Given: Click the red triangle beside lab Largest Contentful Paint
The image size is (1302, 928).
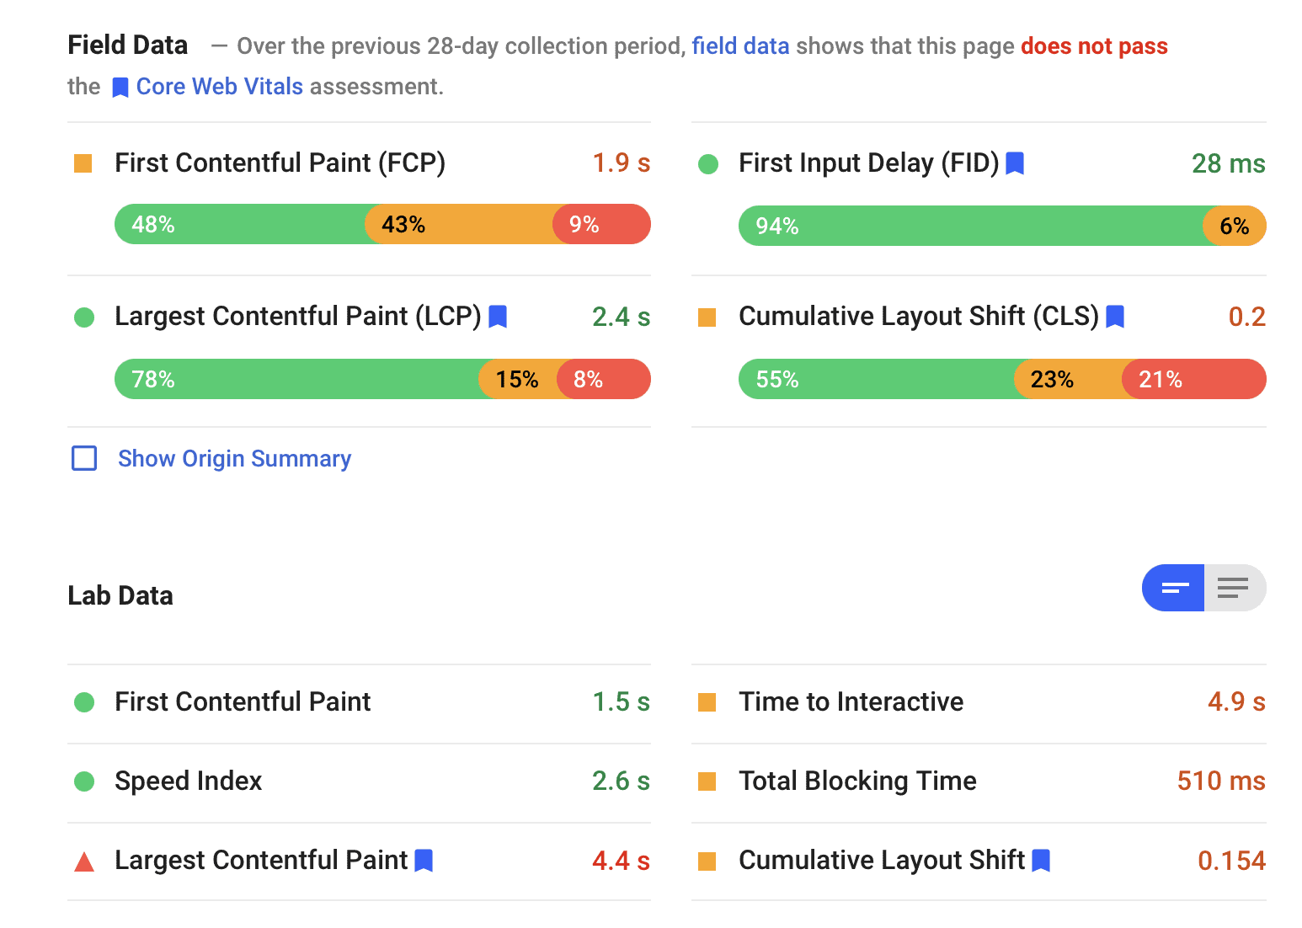Looking at the screenshot, I should [x=84, y=861].
